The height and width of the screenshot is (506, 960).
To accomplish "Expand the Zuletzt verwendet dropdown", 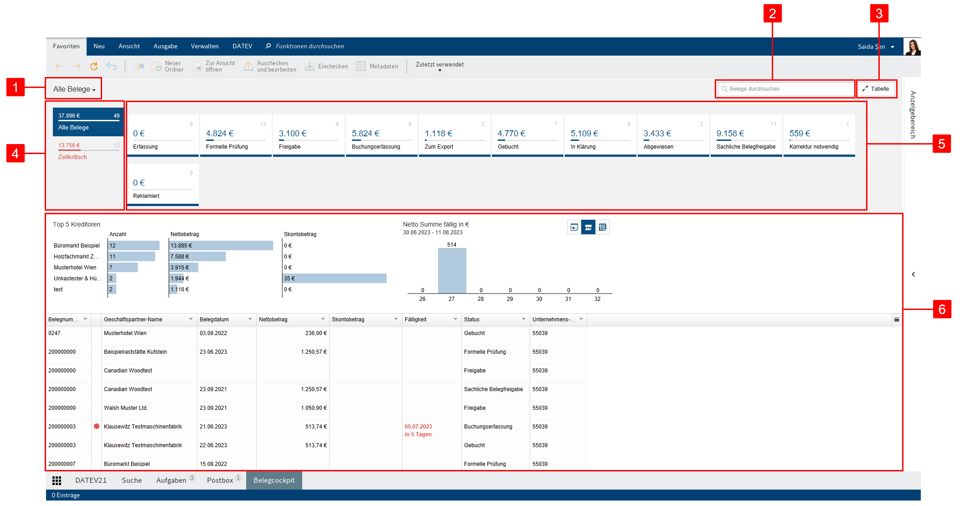I will [439, 67].
